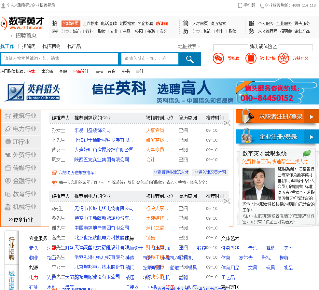Expand 地图搜索 arrow next to search

199,47
